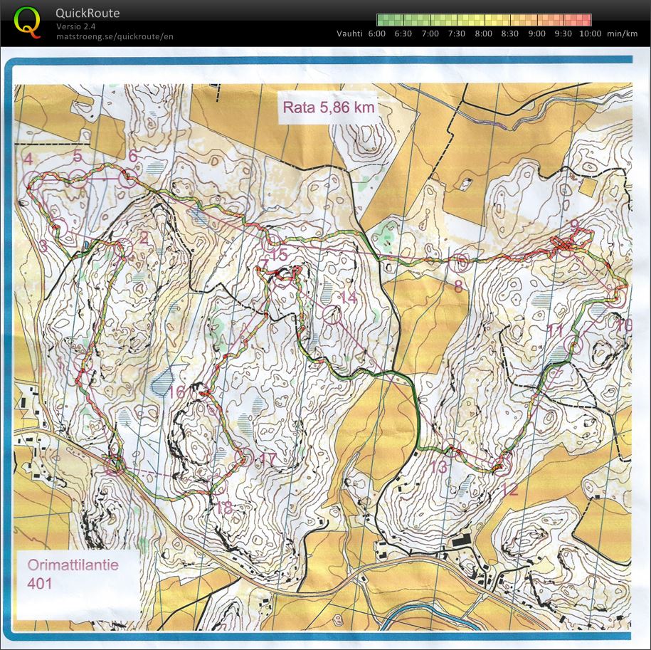Click the Vauhti pace legend label
The image size is (651, 650).
coord(349,33)
